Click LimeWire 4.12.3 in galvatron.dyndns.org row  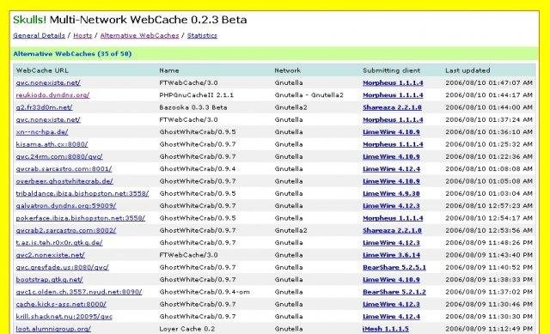[x=391, y=206]
